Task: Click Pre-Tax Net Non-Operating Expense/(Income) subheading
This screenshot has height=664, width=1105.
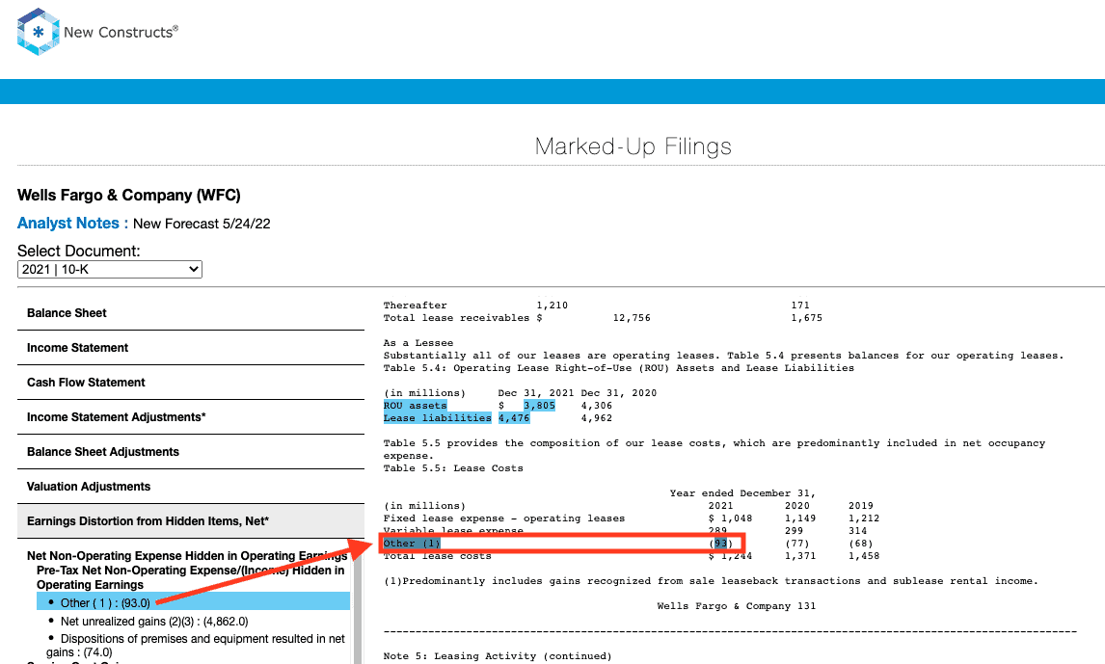Action: [x=190, y=577]
